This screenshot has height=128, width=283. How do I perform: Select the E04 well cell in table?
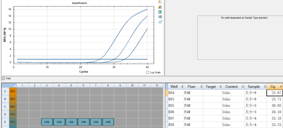[x=176, y=93]
